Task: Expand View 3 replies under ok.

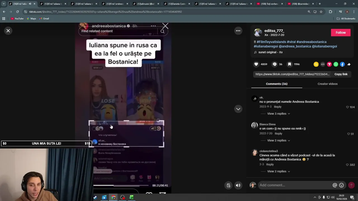Action: click(x=279, y=114)
